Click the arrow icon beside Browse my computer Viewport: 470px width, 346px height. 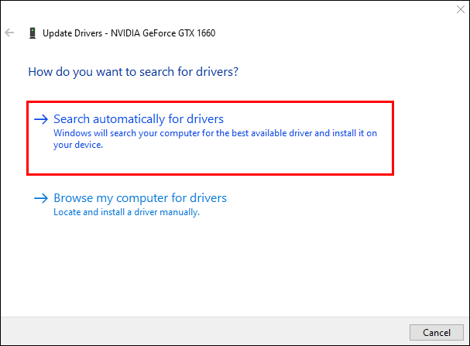[40, 198]
